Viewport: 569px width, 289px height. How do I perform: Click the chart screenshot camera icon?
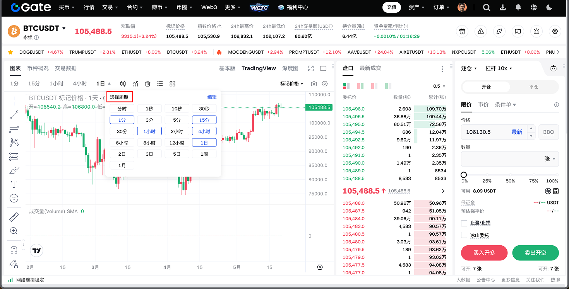(314, 84)
